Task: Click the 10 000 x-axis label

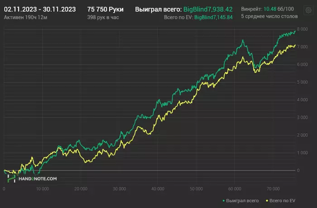Action: [x=43, y=189]
